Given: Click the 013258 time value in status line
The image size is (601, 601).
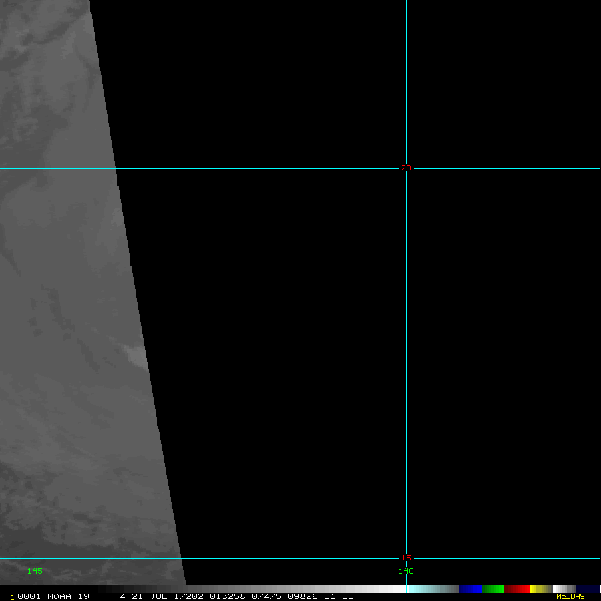Looking at the screenshot, I should (x=227, y=596).
